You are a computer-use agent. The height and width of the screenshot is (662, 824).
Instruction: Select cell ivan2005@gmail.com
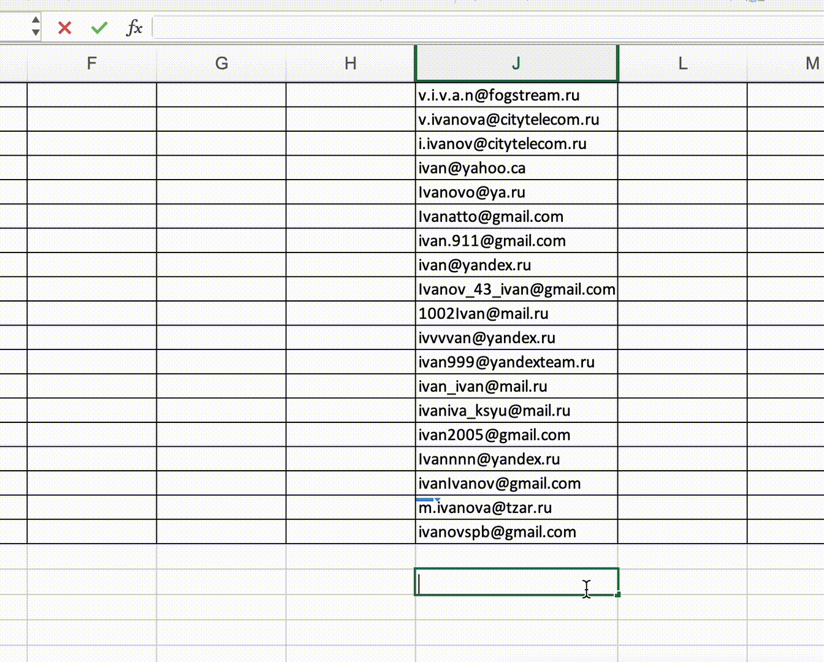(x=516, y=435)
